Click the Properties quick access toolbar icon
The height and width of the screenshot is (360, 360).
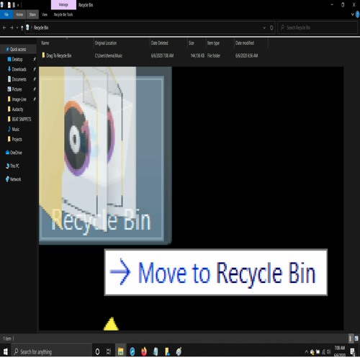(x=9, y=5)
